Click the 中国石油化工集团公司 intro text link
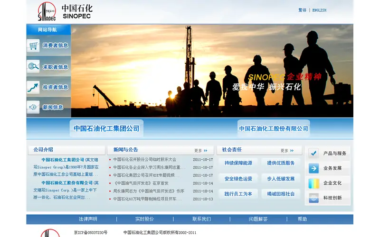Viewport: 380px width, 237px height. click(63, 160)
